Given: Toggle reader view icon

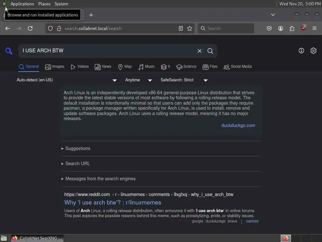Looking at the screenshot, I should click(181, 28).
